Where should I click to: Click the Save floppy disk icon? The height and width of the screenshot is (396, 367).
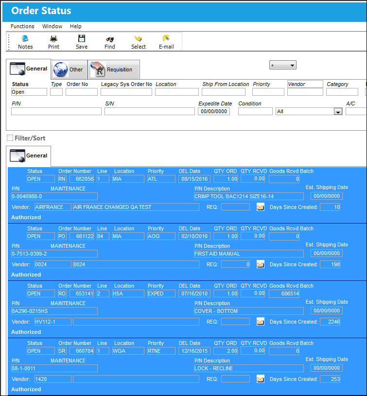coord(82,39)
